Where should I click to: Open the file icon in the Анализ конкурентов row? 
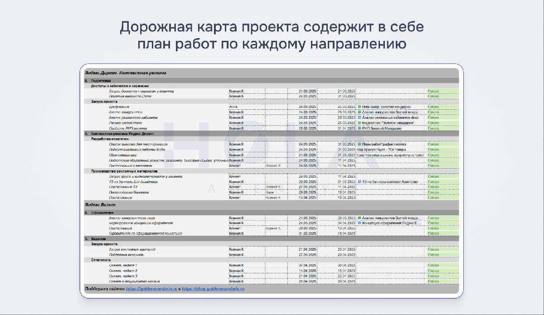pos(359,112)
